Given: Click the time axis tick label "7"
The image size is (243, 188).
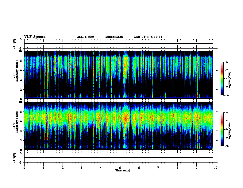Looking at the screenshot, I should (x=158, y=168).
